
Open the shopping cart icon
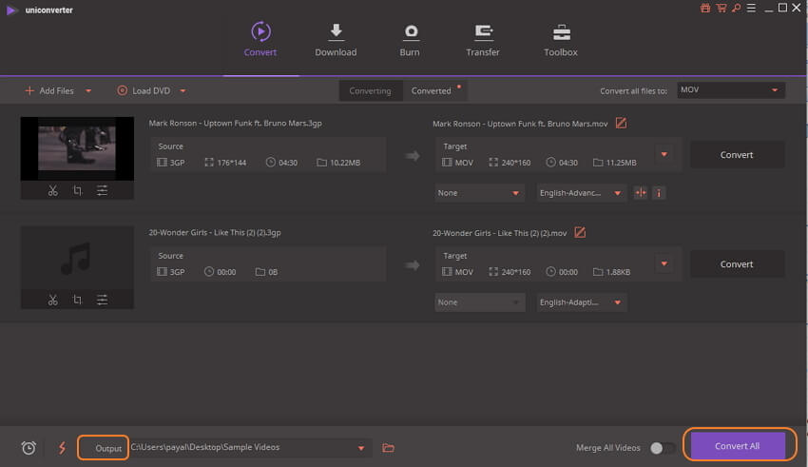[721, 8]
